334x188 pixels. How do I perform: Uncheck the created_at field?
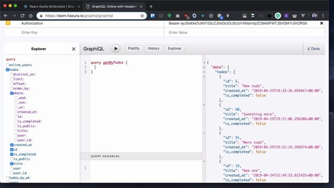pos(11,145)
